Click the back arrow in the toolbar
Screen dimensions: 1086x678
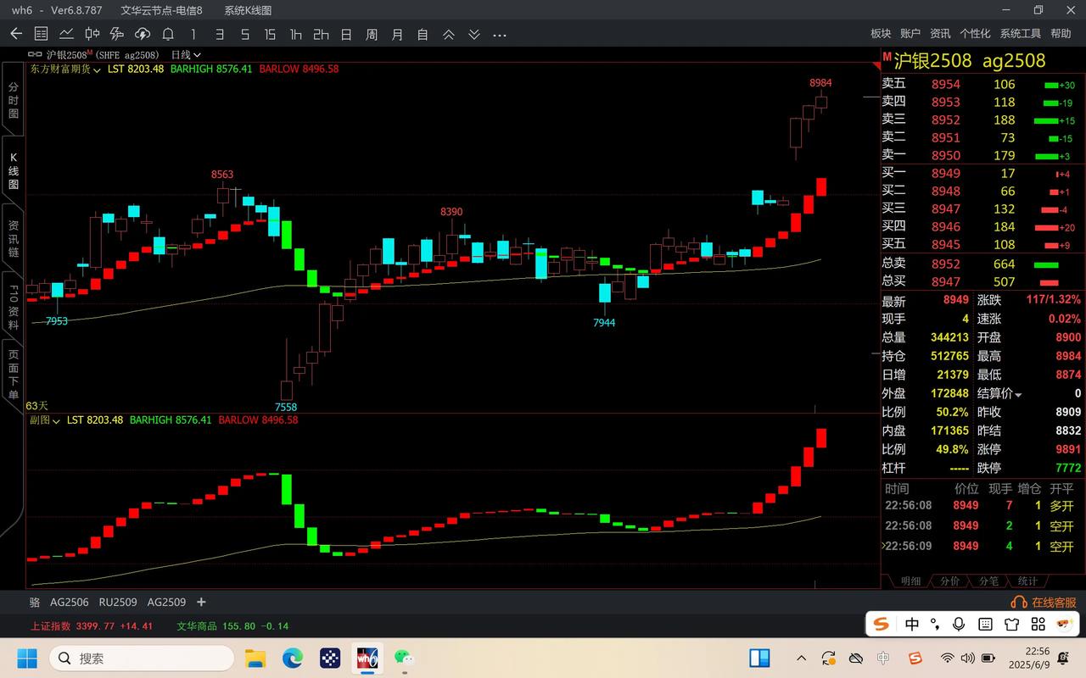point(16,34)
